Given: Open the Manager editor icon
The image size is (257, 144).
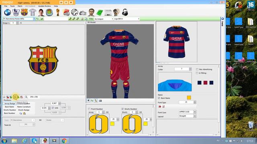Looking at the screenshot, I should (x=92, y=12).
